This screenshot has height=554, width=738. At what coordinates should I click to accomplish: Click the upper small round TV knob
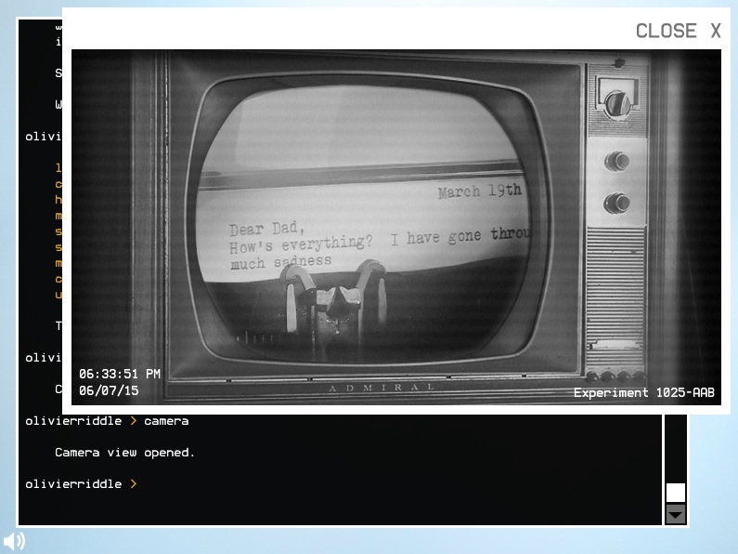[617, 162]
